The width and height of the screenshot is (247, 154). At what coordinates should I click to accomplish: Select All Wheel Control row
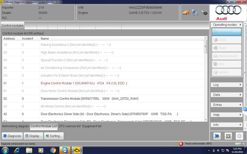coord(103,106)
